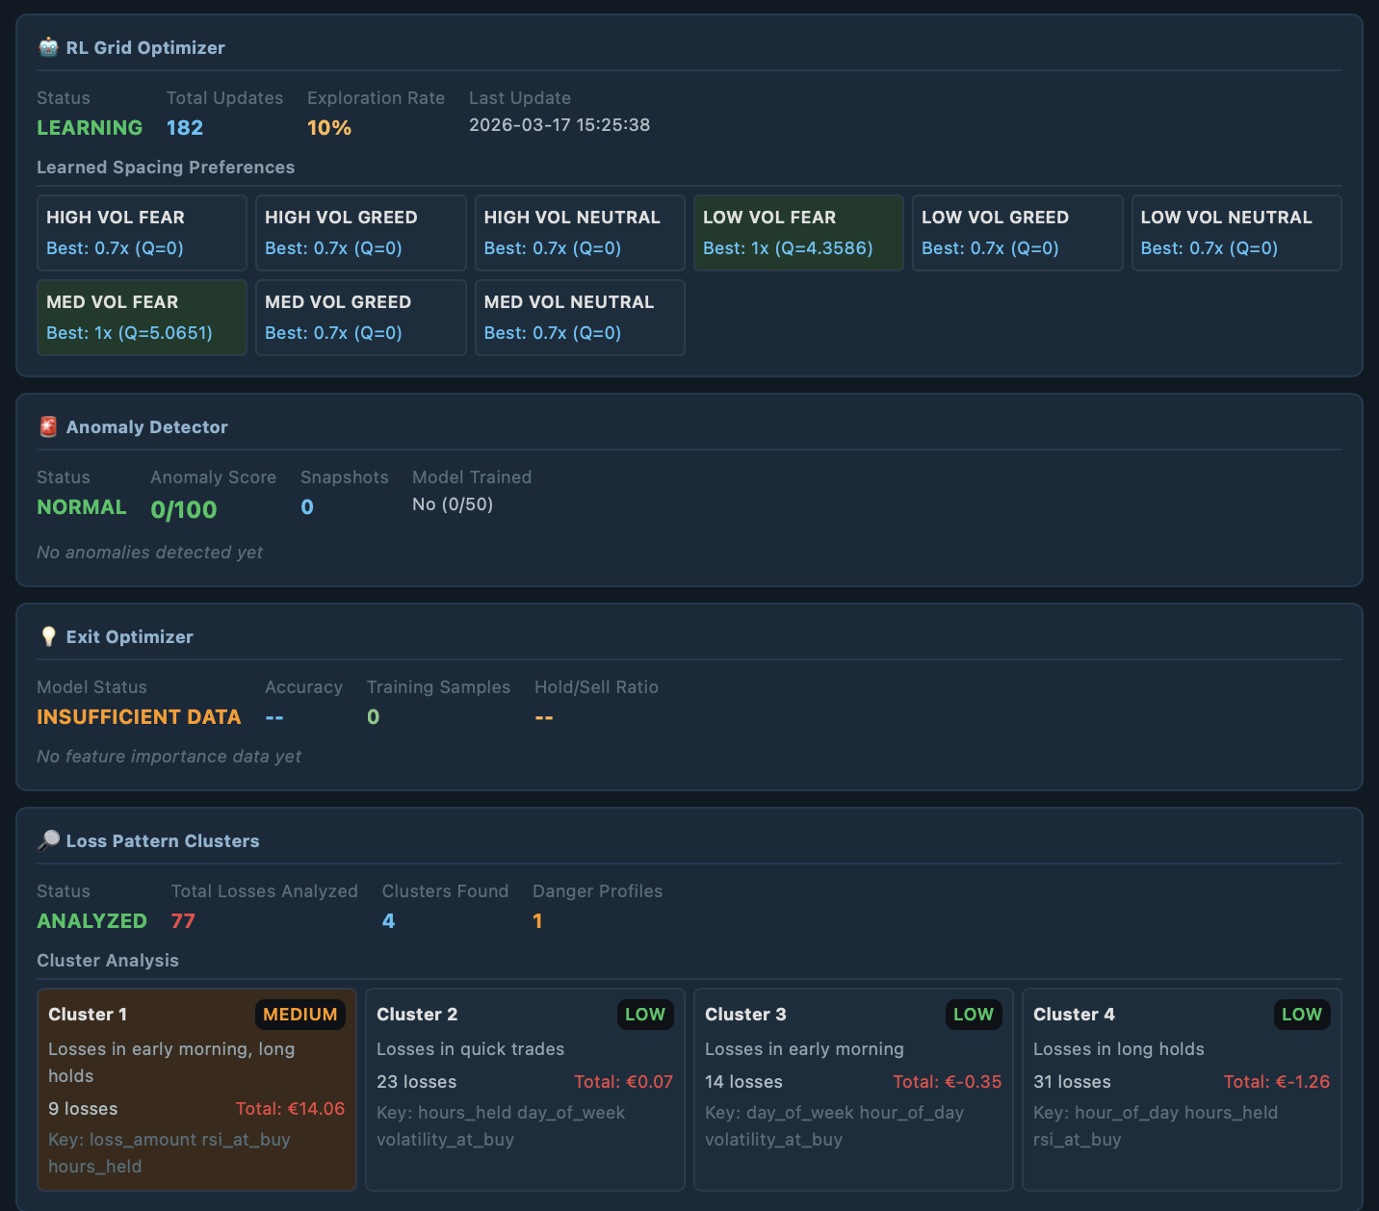1379x1211 pixels.
Task: Switch to the Cluster Analysis section
Action: click(107, 960)
